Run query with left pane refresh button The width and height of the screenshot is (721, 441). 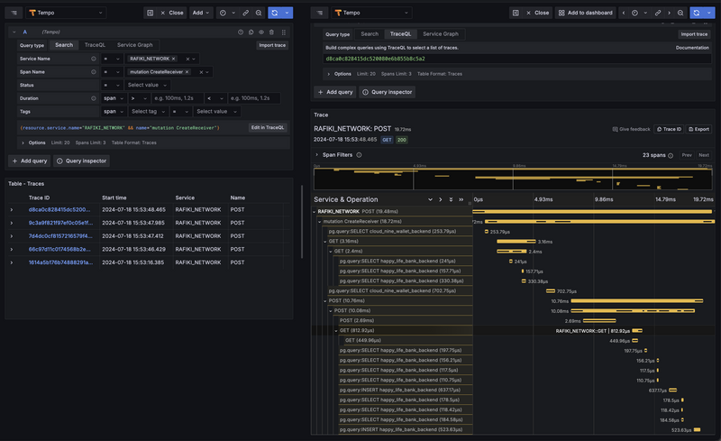275,13
